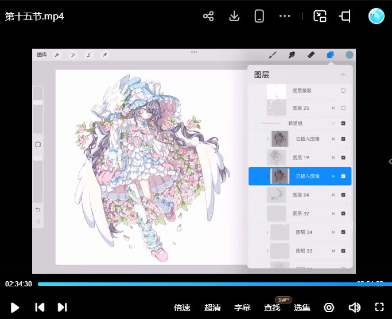Viewport: 392px width, 319px height.
Task: Hide 图层 24 using its checkbox
Action: (343, 195)
